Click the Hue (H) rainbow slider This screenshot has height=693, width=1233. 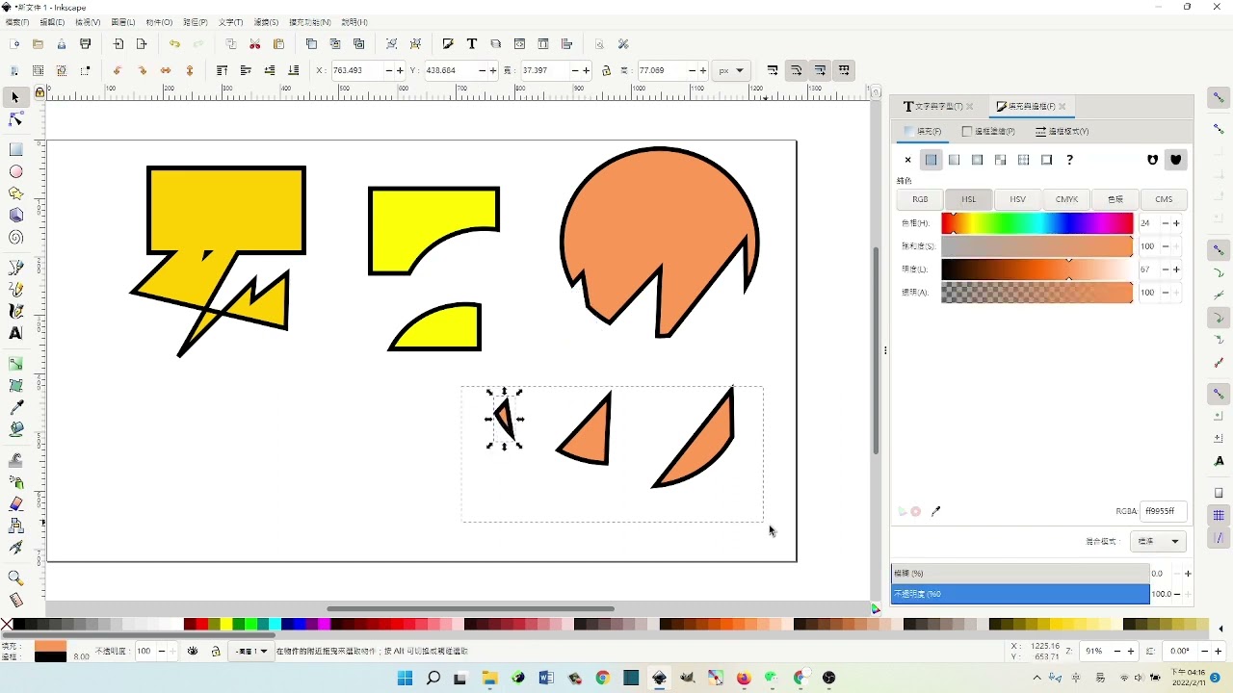(1036, 223)
